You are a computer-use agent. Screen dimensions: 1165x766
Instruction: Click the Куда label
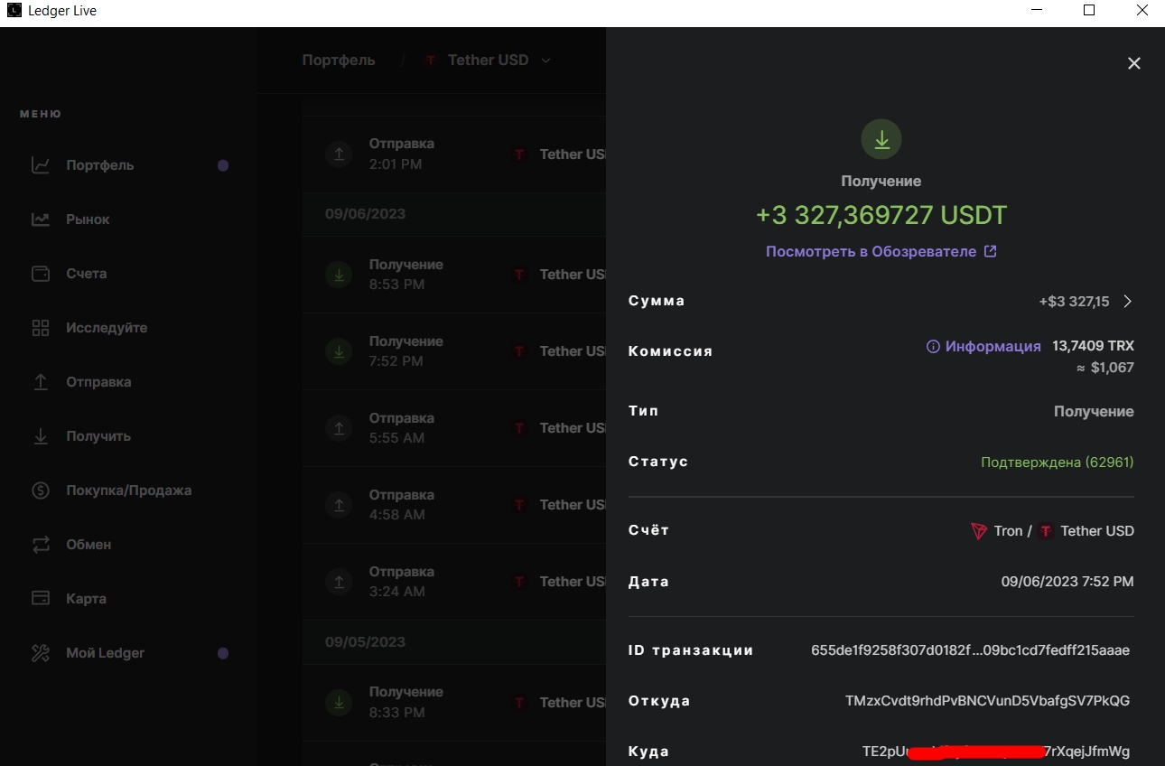coord(648,752)
